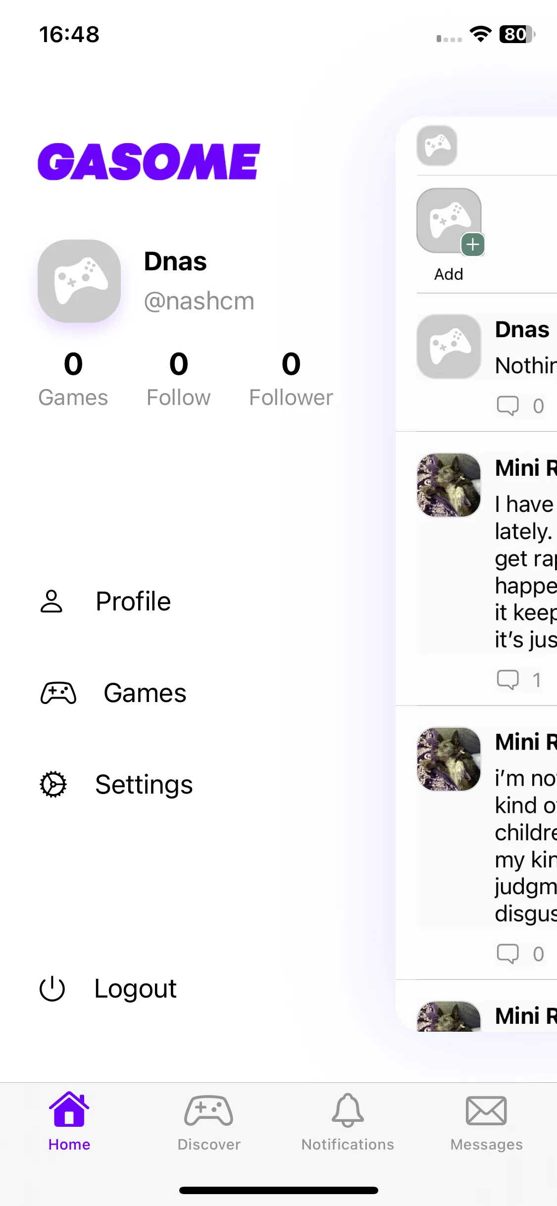Screen dimensions: 557x1206
Task: Open comments on the first Mini post
Action: click(507, 680)
